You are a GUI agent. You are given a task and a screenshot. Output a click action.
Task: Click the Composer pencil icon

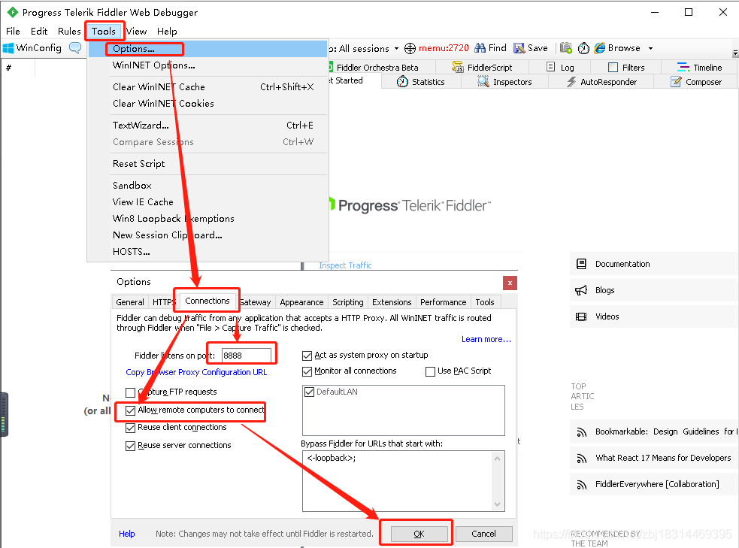point(676,81)
